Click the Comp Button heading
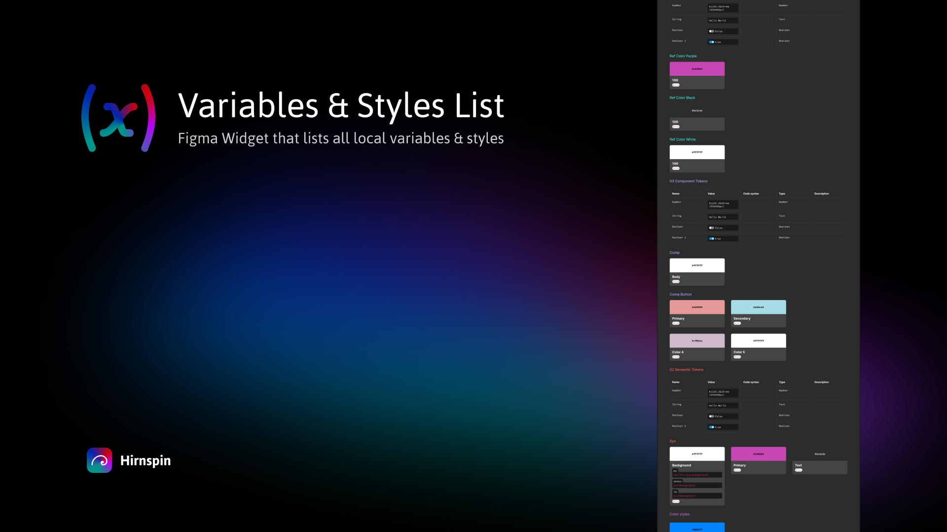947x532 pixels. (681, 294)
